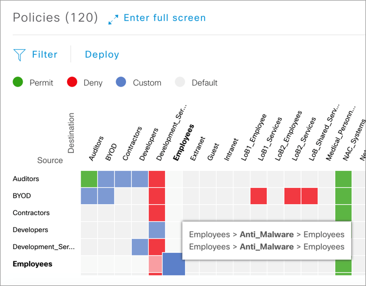
Task: Click the gray Default legend circle
Action: [x=180, y=82]
